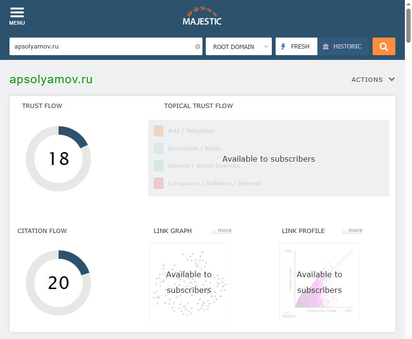Click the apsolyamov.ru green heading

(51, 79)
